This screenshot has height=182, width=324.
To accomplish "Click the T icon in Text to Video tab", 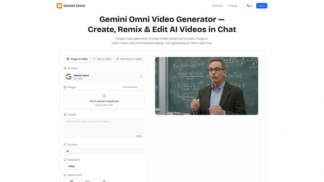I will pos(94,59).
